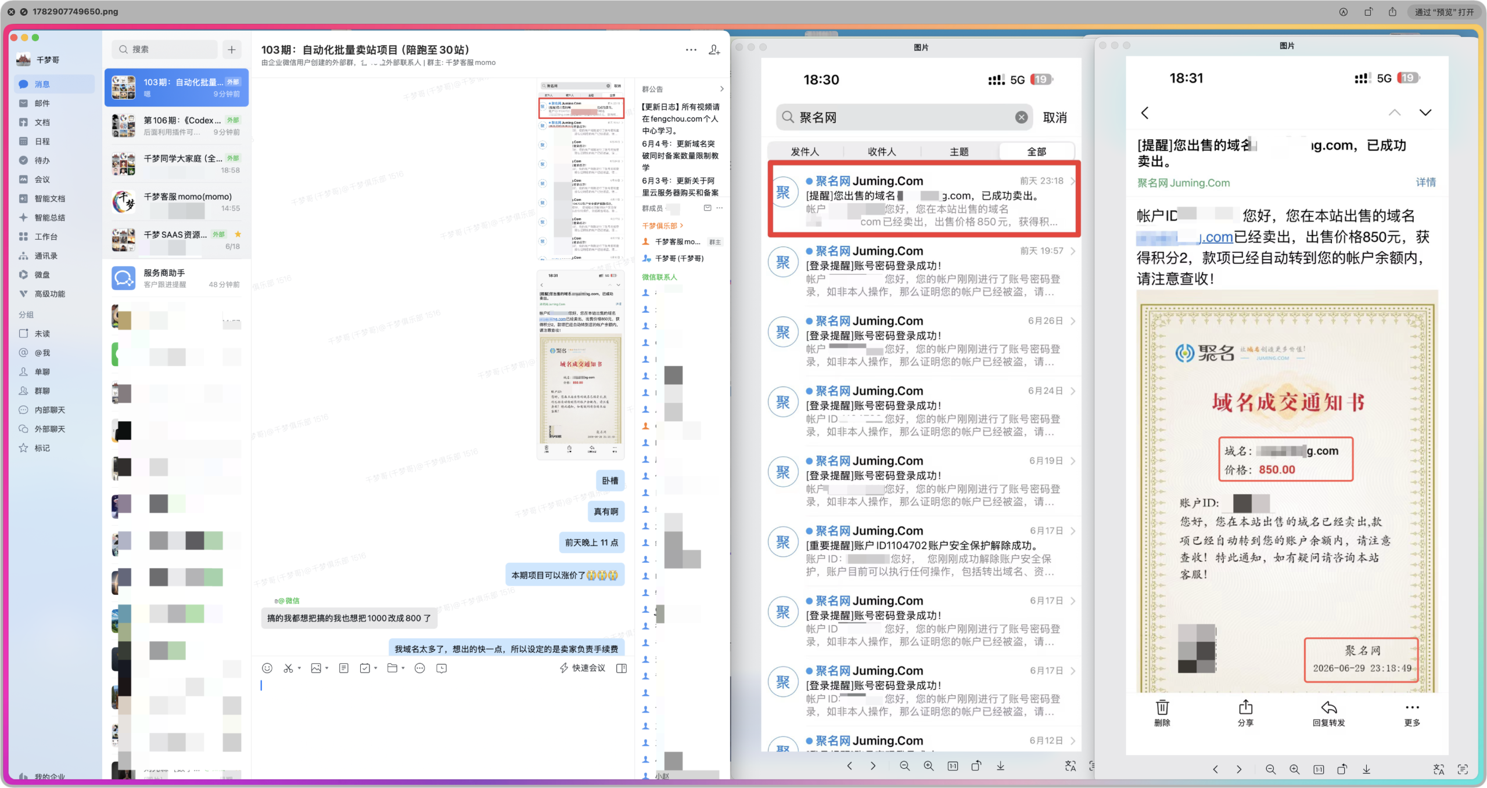
Task: Open the 消息 messages section in sidebar
Action: tap(54, 84)
